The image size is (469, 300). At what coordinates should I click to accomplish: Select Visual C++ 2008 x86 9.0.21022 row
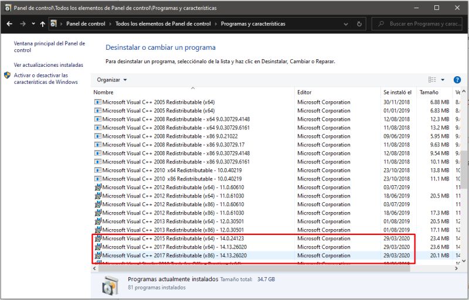(x=276, y=137)
